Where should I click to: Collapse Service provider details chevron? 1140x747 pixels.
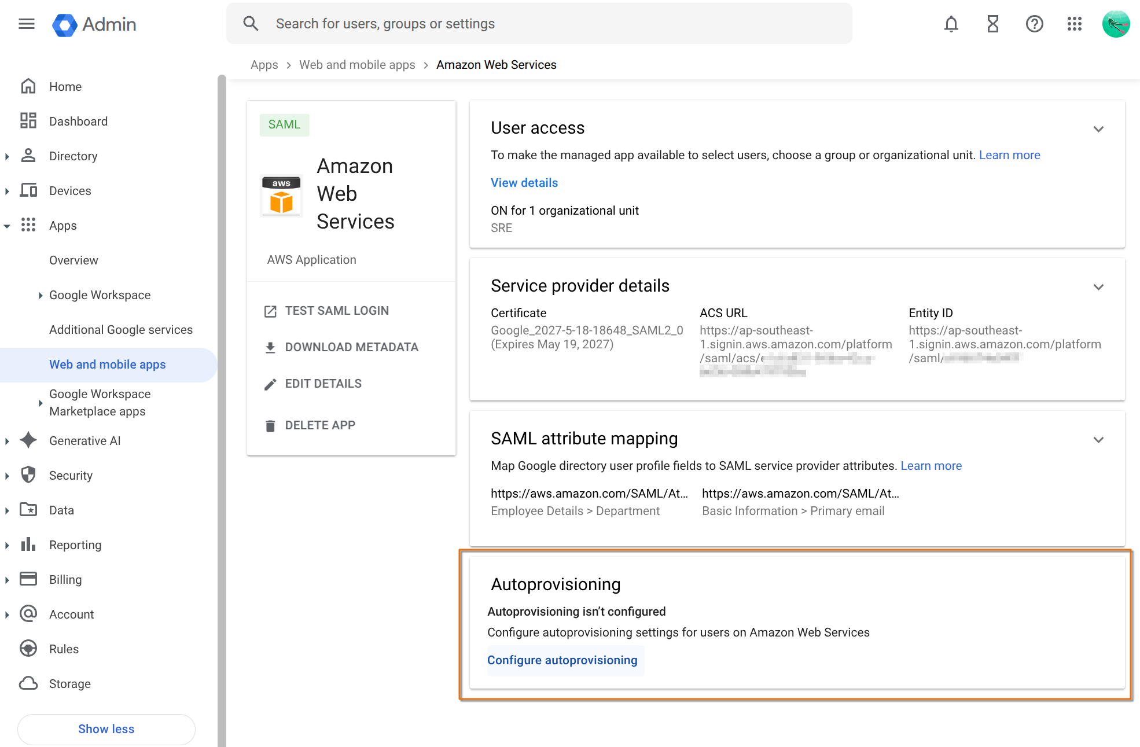[x=1098, y=287]
